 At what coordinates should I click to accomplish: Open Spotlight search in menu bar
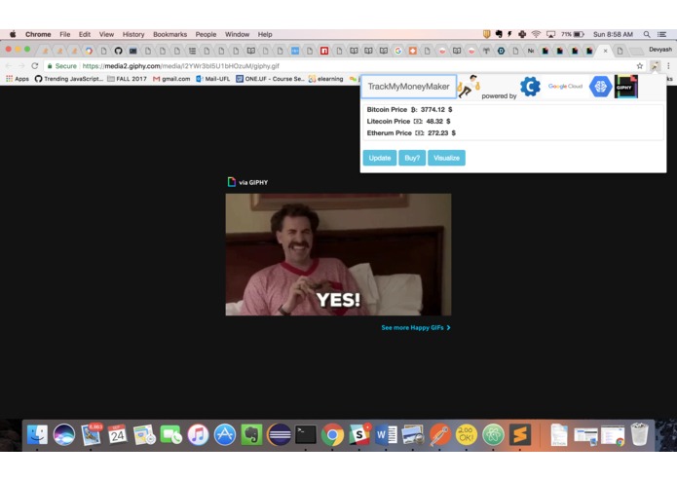(647, 34)
